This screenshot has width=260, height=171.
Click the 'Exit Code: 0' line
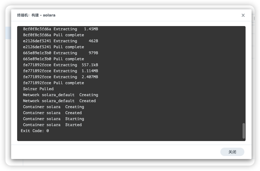pyautogui.click(x=35, y=131)
